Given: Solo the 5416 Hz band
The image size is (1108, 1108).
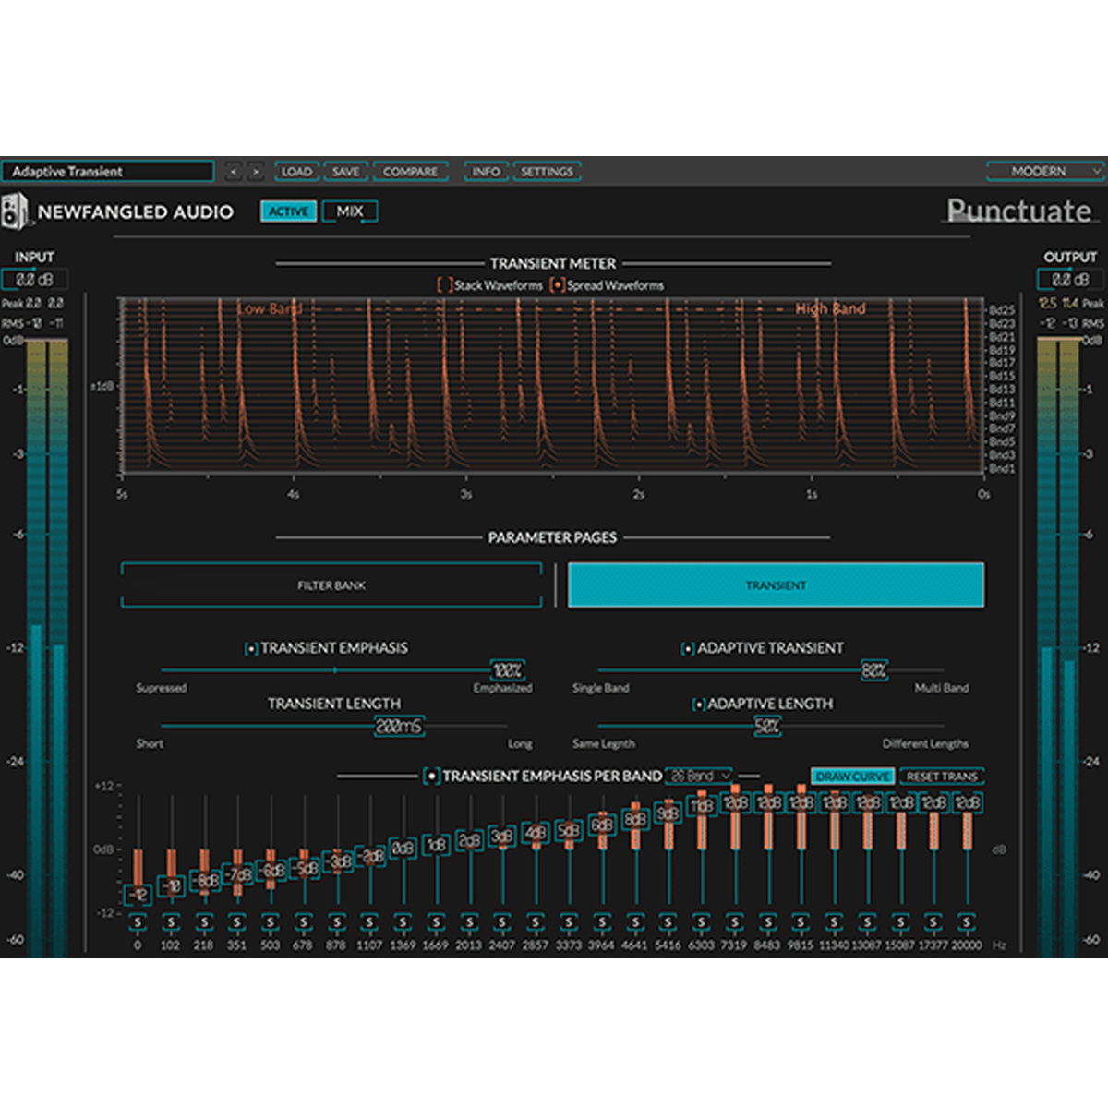Looking at the screenshot, I should 669,922.
